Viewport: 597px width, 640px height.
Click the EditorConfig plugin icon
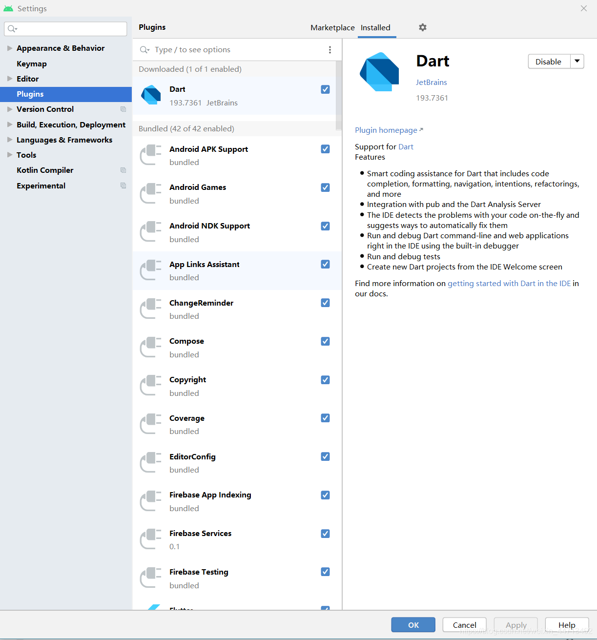click(151, 463)
